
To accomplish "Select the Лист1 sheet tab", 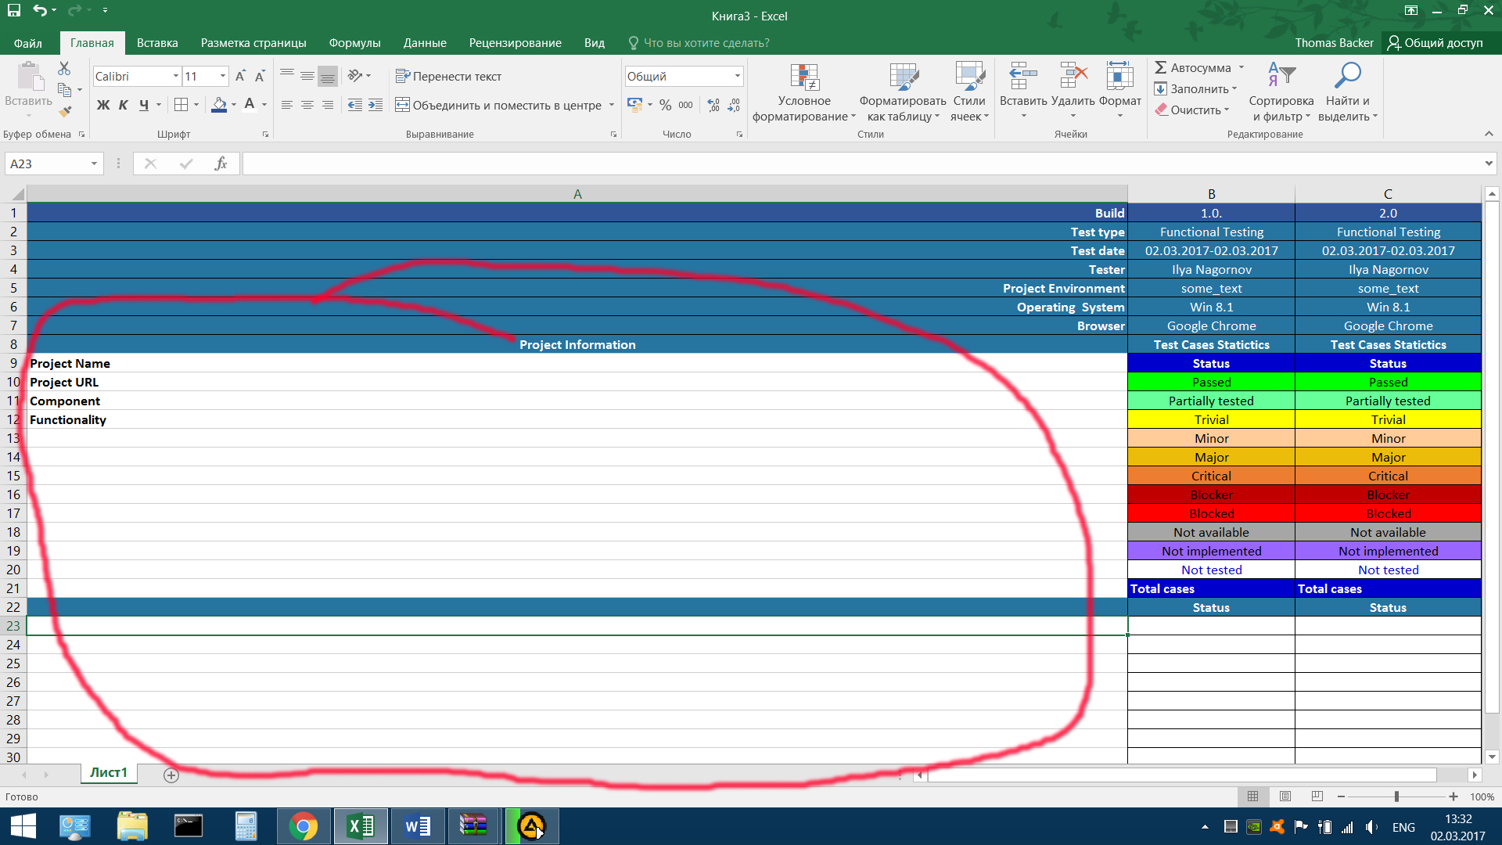I will click(109, 772).
